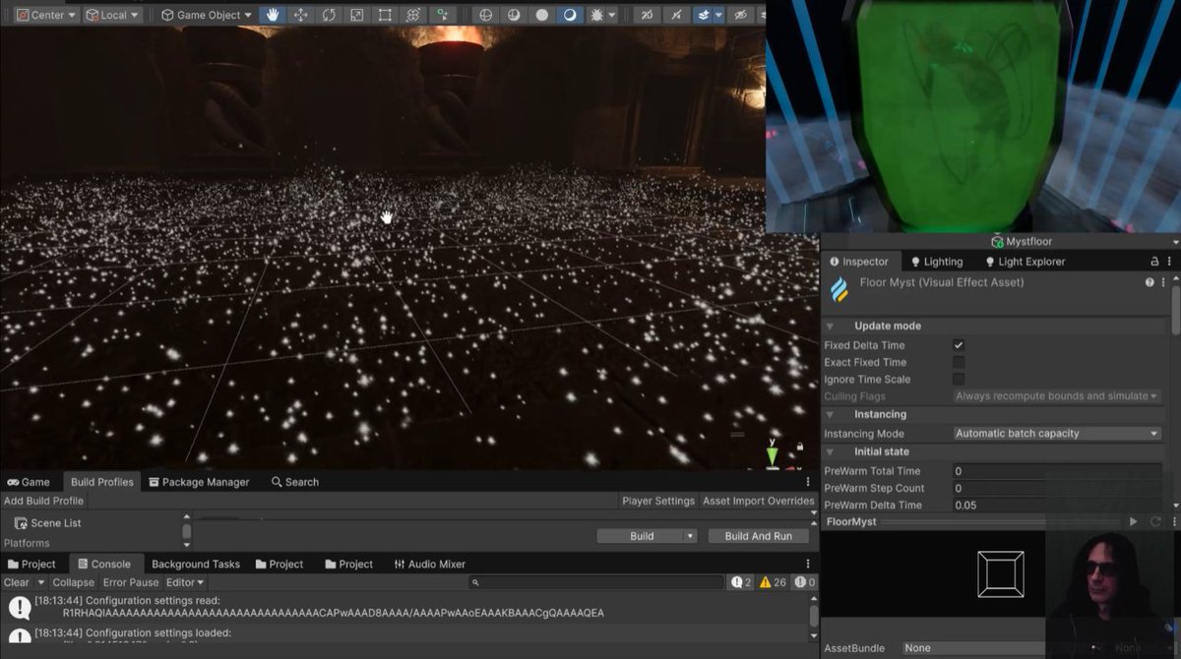The image size is (1181, 659).
Task: Open the custom editor tools icon
Action: pos(443,15)
